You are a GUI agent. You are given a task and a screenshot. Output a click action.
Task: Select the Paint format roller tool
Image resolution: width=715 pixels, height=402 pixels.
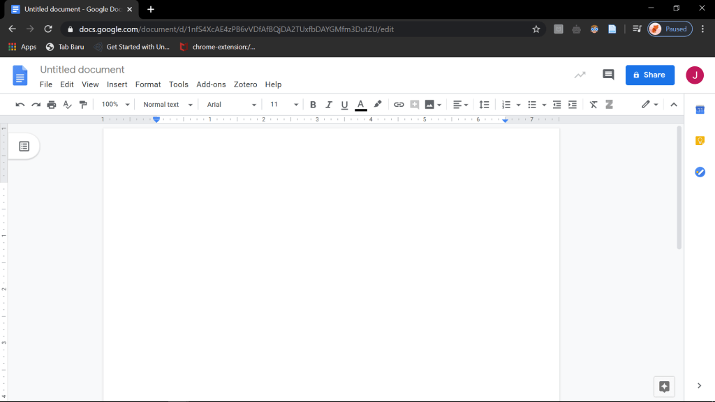point(83,105)
